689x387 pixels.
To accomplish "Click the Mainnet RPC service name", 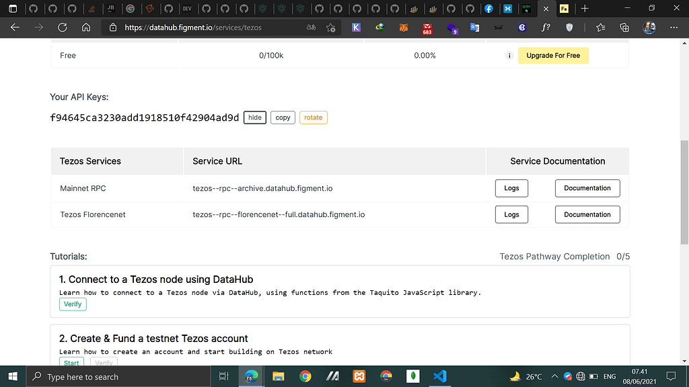I will click(83, 188).
